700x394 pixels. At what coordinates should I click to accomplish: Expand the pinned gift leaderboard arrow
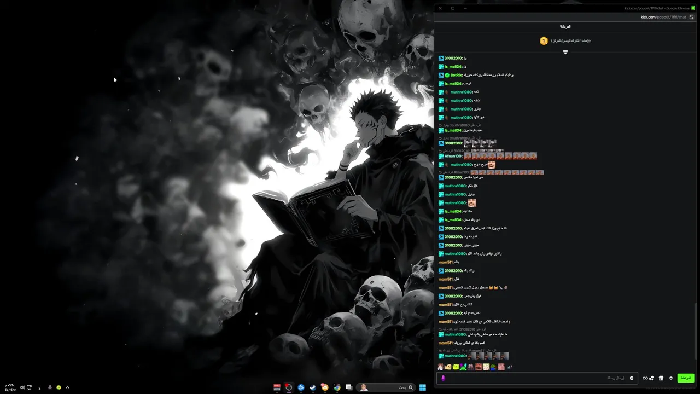565,53
